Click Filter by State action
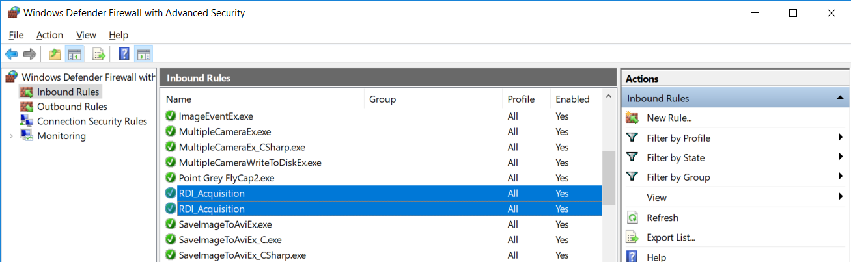This screenshot has height=262, width=851. pyautogui.click(x=675, y=157)
